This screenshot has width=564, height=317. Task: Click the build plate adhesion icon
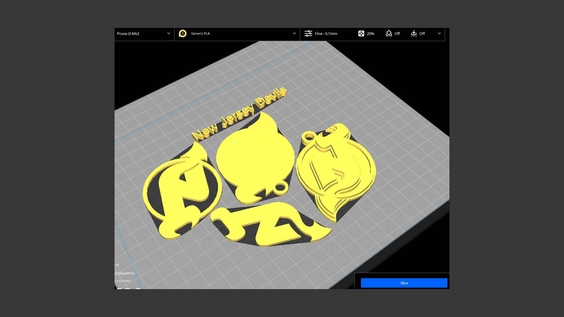tap(414, 33)
